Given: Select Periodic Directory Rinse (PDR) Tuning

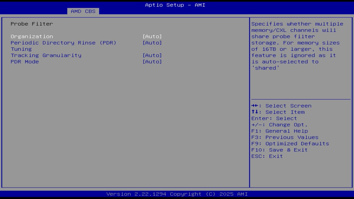Looking at the screenshot, I should point(63,43).
